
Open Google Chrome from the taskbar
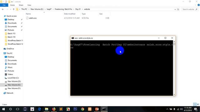pos(82,109)
